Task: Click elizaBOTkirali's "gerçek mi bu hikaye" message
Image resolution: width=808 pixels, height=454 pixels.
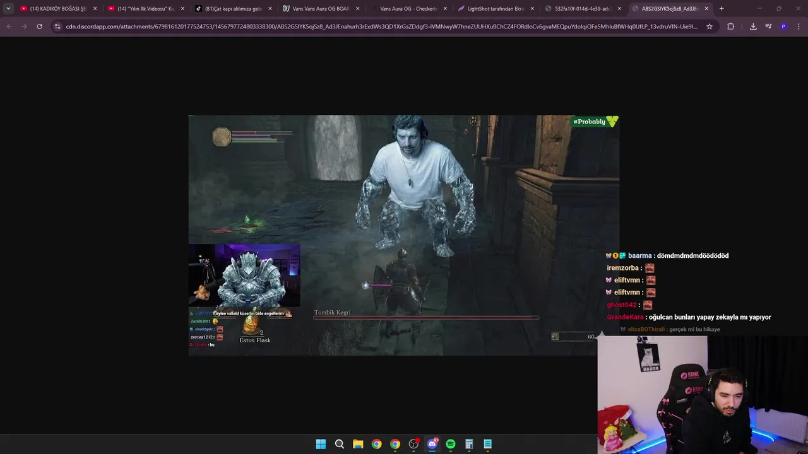Action: (670, 329)
